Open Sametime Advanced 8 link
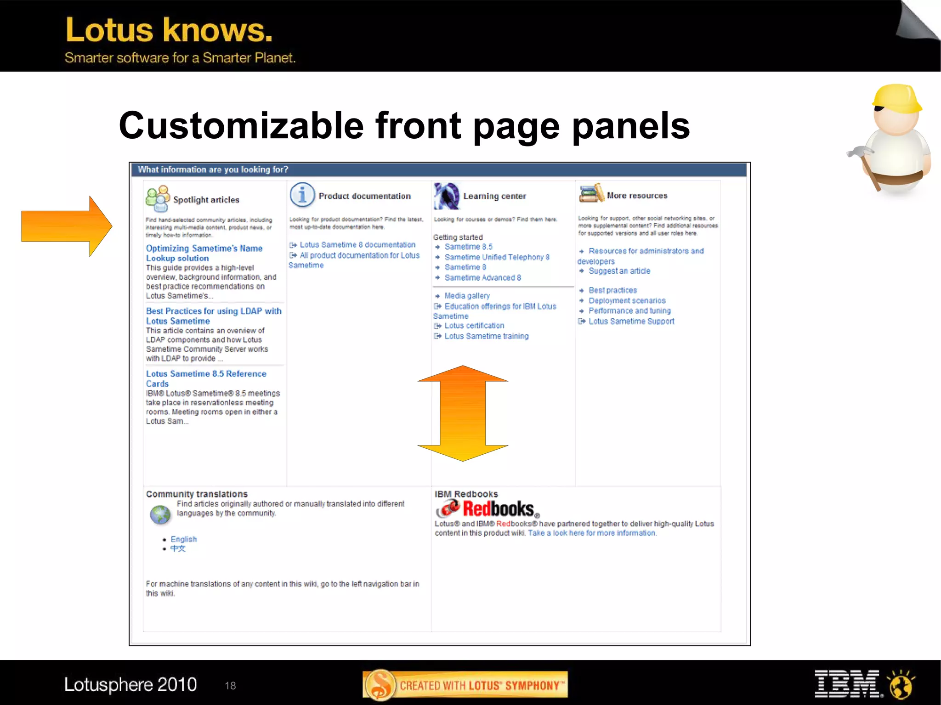This screenshot has width=941, height=705. pyautogui.click(x=482, y=278)
